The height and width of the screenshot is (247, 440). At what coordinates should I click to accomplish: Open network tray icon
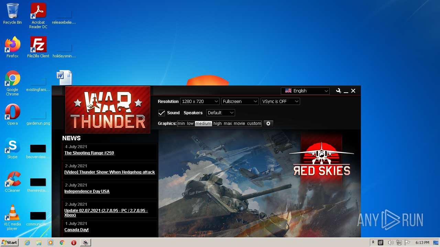click(x=399, y=243)
